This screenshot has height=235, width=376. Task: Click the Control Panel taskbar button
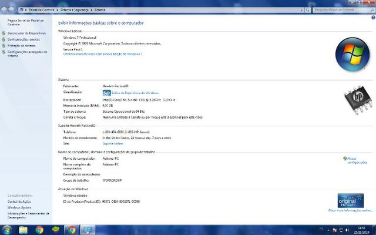(x=88, y=230)
